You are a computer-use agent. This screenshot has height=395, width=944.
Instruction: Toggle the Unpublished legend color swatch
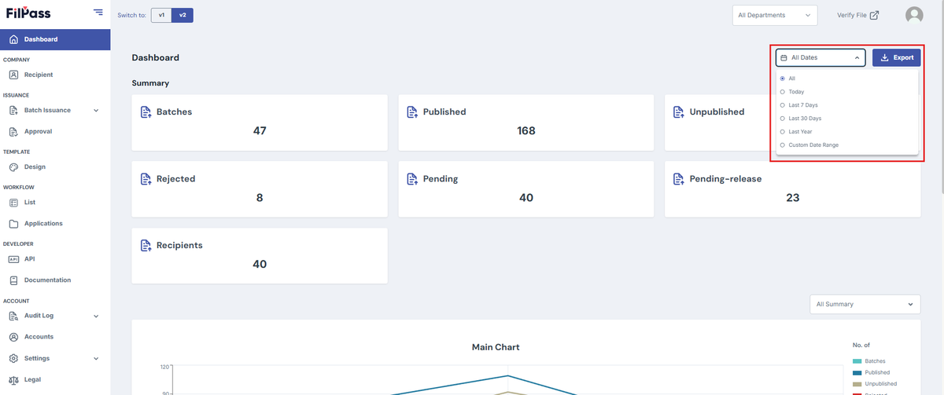click(856, 383)
